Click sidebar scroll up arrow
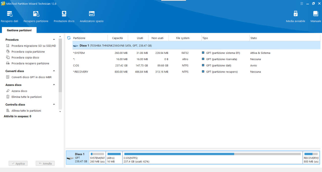Image resolution: width=322 pixels, height=172 pixels. tap(60, 37)
